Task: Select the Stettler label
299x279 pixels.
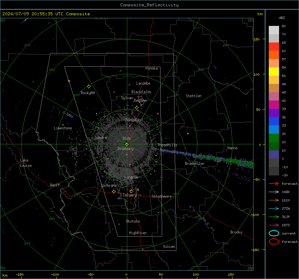Action: [194, 96]
